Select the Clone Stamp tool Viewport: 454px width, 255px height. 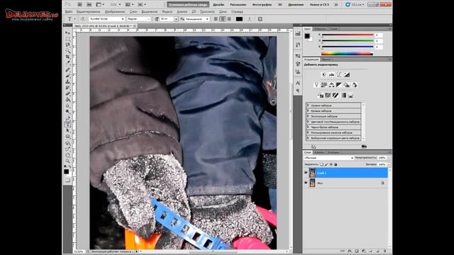(68, 82)
